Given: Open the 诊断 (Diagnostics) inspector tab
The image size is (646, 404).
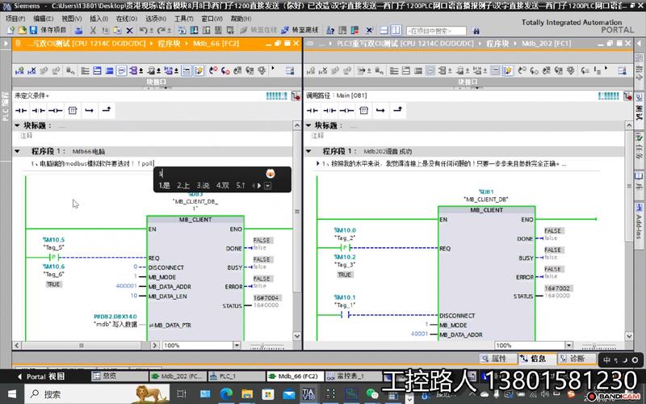Looking at the screenshot, I should click(x=576, y=358).
